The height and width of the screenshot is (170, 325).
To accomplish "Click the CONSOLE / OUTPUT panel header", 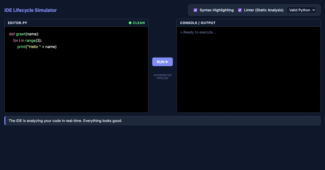I will click(249, 23).
